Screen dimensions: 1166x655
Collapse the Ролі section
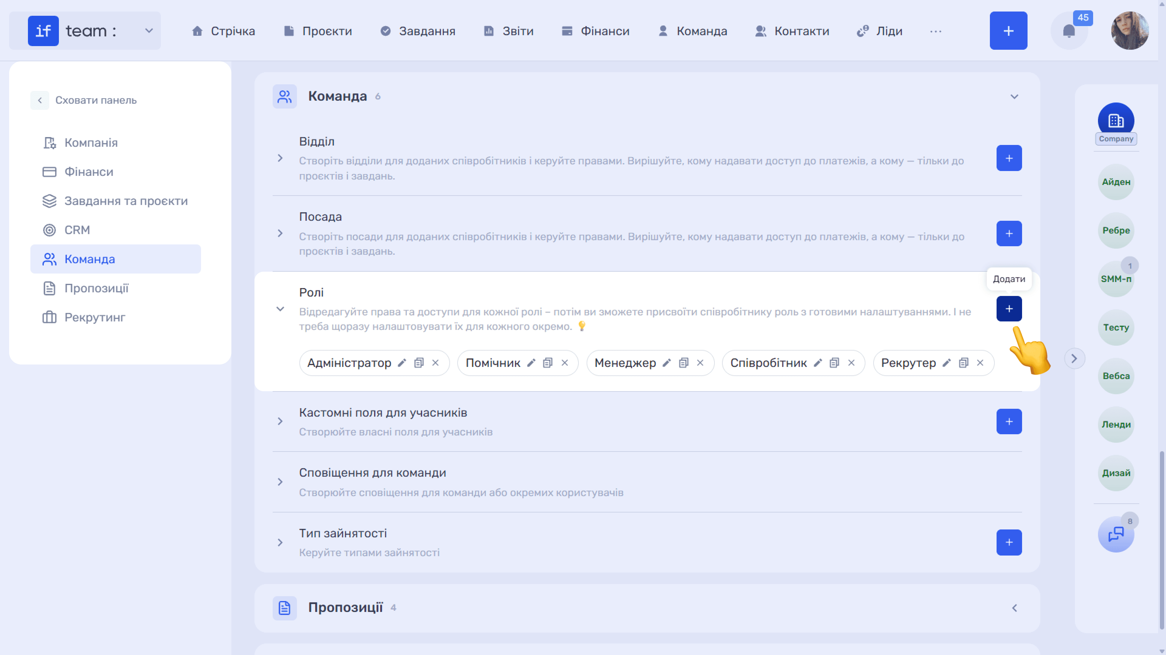pos(280,309)
